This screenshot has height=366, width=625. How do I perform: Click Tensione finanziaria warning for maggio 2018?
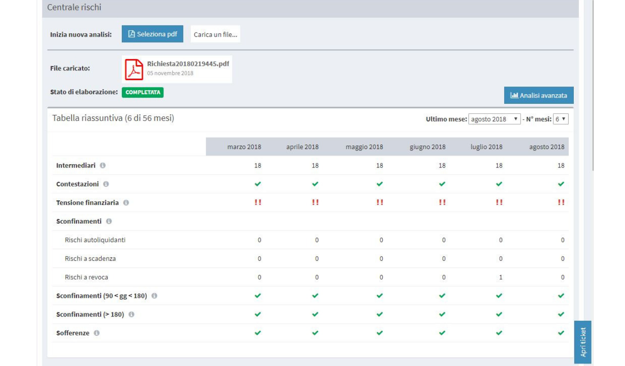click(x=380, y=203)
